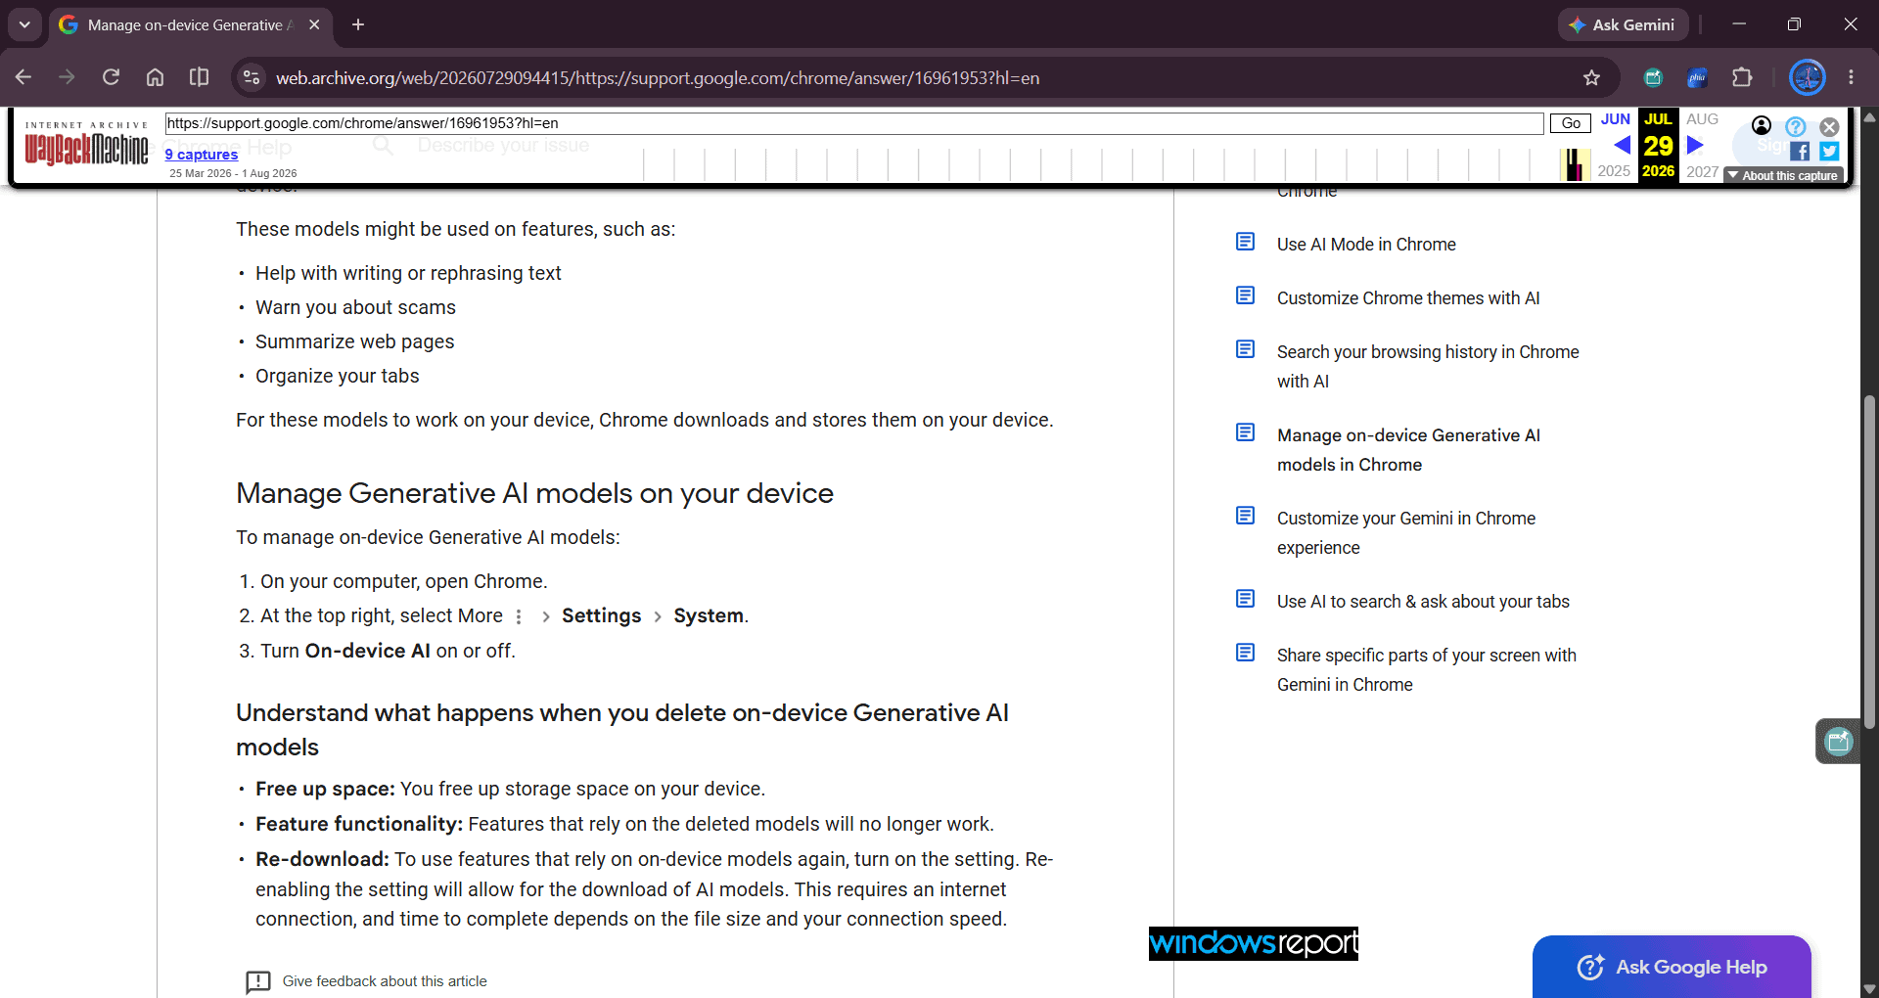Open the teal screenshot extension icon

pyautogui.click(x=1653, y=77)
